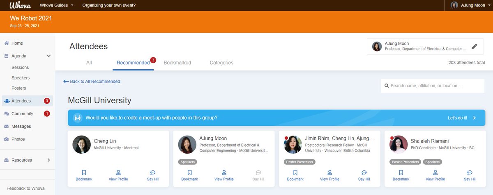Viewport: 493px width, 195px height.
Task: Click the Resources briefcase icon
Action: tap(7, 160)
